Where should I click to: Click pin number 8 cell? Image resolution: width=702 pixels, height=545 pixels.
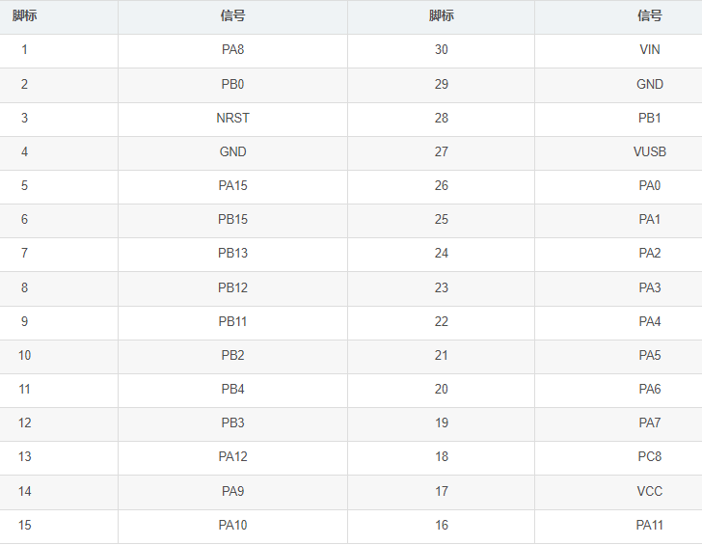click(24, 287)
